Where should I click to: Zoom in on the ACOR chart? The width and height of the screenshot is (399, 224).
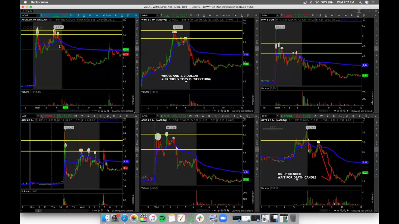[x=102, y=111]
